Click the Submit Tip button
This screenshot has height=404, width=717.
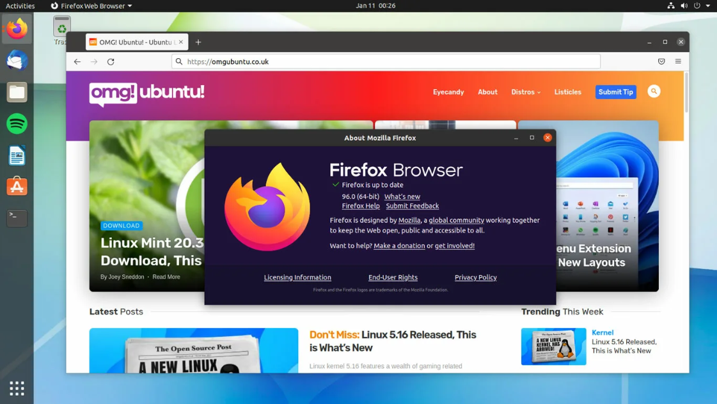point(615,91)
